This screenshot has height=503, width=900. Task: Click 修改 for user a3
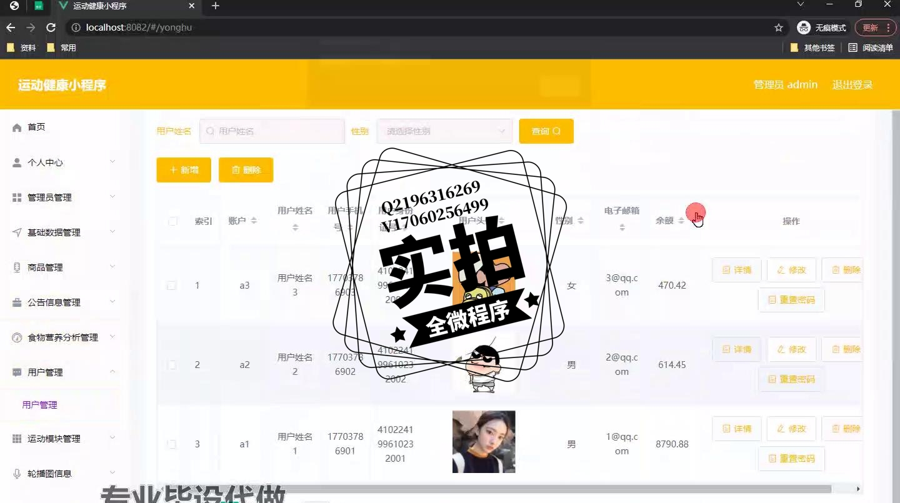(x=791, y=270)
